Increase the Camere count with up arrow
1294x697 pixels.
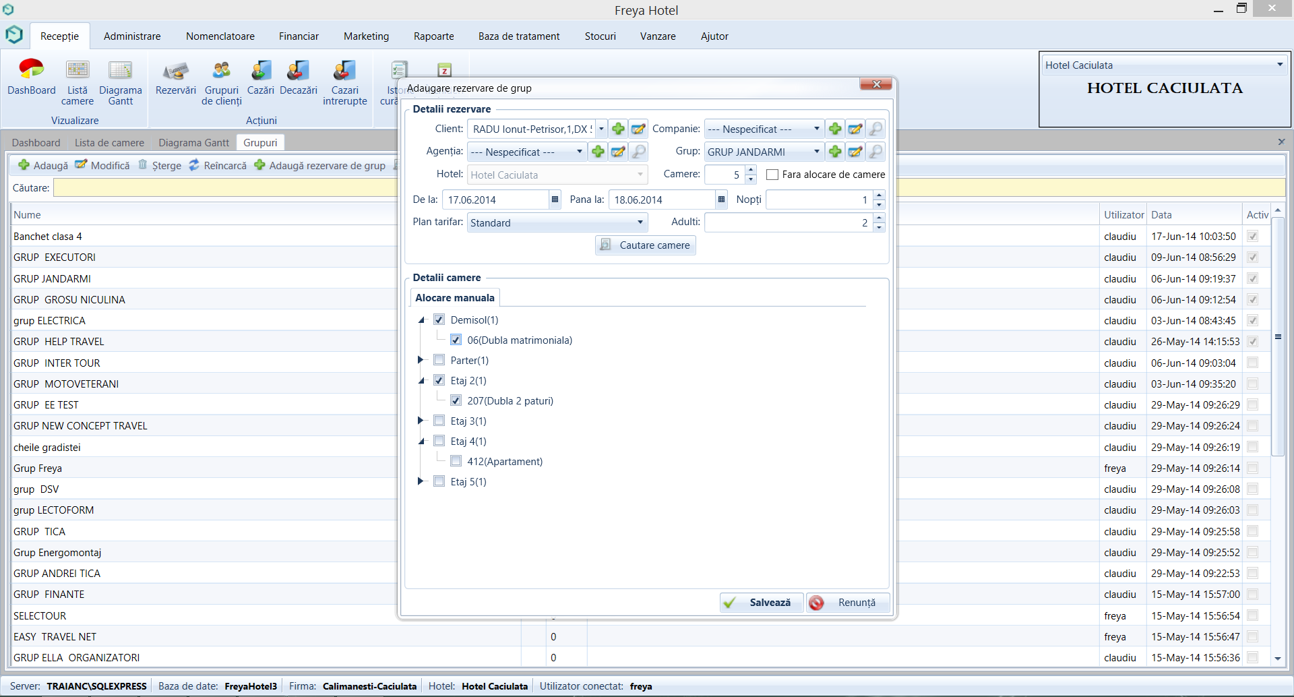click(751, 171)
